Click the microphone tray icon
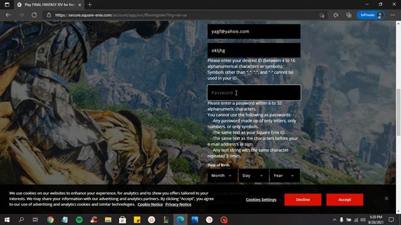 tap(341, 219)
